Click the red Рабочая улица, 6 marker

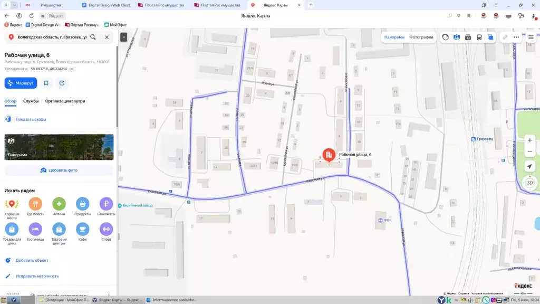[329, 155]
